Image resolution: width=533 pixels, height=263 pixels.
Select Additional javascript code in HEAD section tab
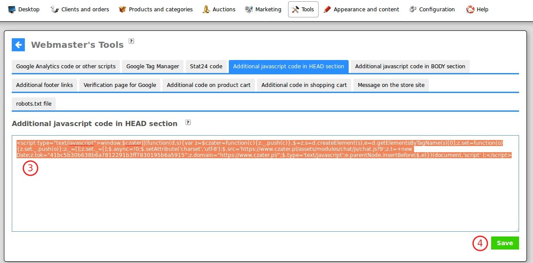(x=289, y=67)
